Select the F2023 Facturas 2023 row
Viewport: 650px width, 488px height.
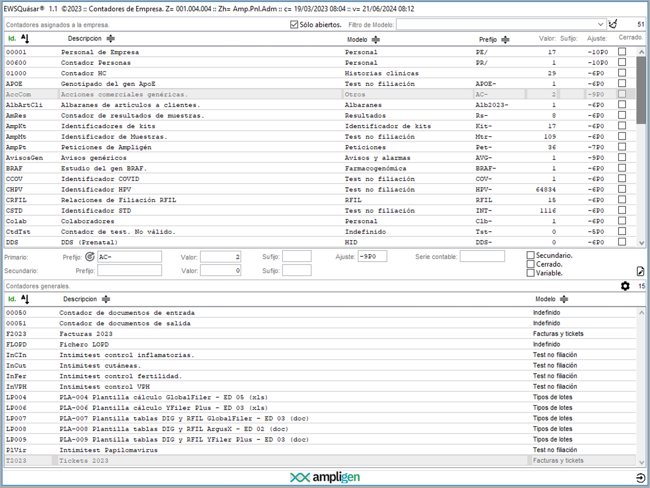86,334
